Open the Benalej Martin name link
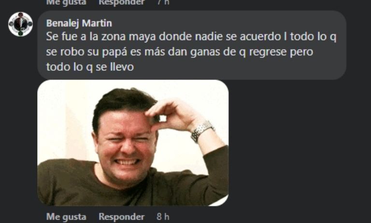 pyautogui.click(x=79, y=23)
